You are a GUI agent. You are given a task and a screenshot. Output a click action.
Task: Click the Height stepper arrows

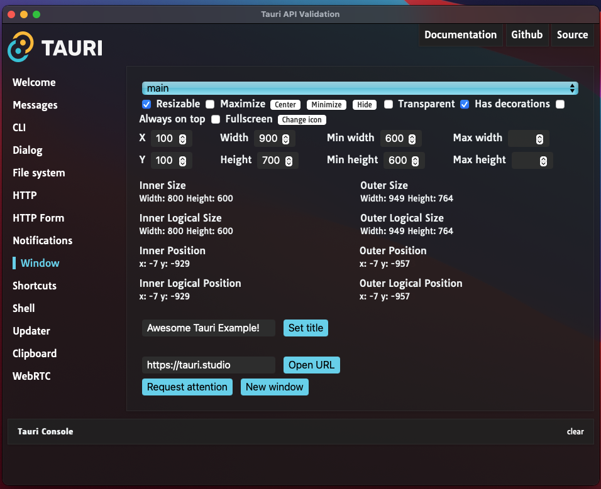click(x=289, y=161)
